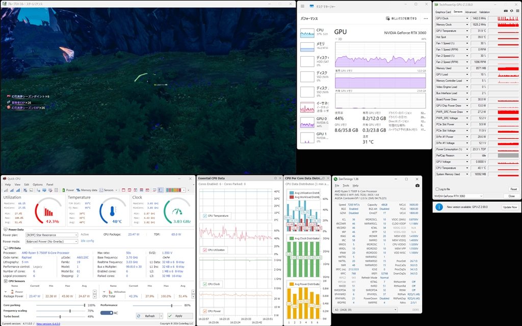Enable Log to file in GPU-Z
Image resolution: width=522 pixels, height=326 pixels.
pyautogui.click(x=437, y=189)
